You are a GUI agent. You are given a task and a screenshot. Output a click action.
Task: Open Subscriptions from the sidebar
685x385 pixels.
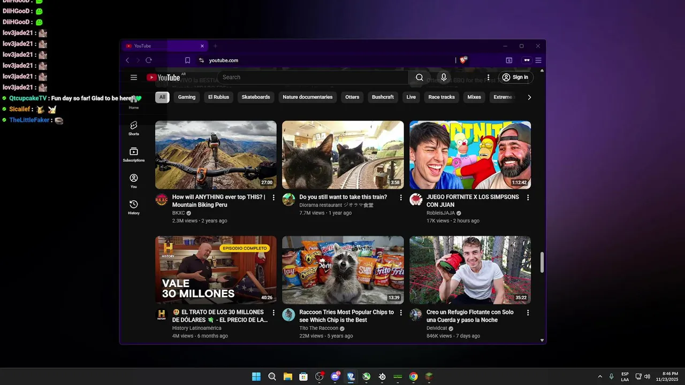click(x=134, y=155)
